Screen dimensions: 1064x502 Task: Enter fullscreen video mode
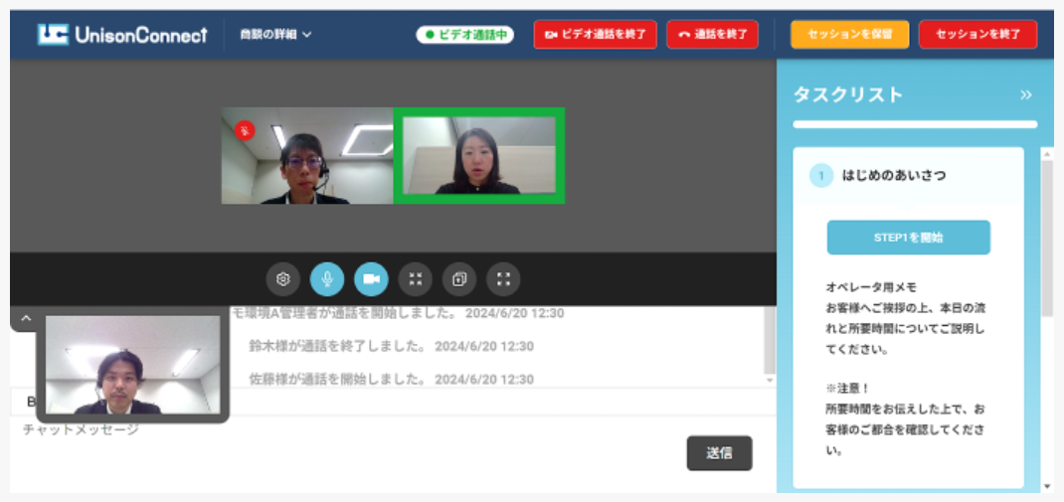[503, 279]
